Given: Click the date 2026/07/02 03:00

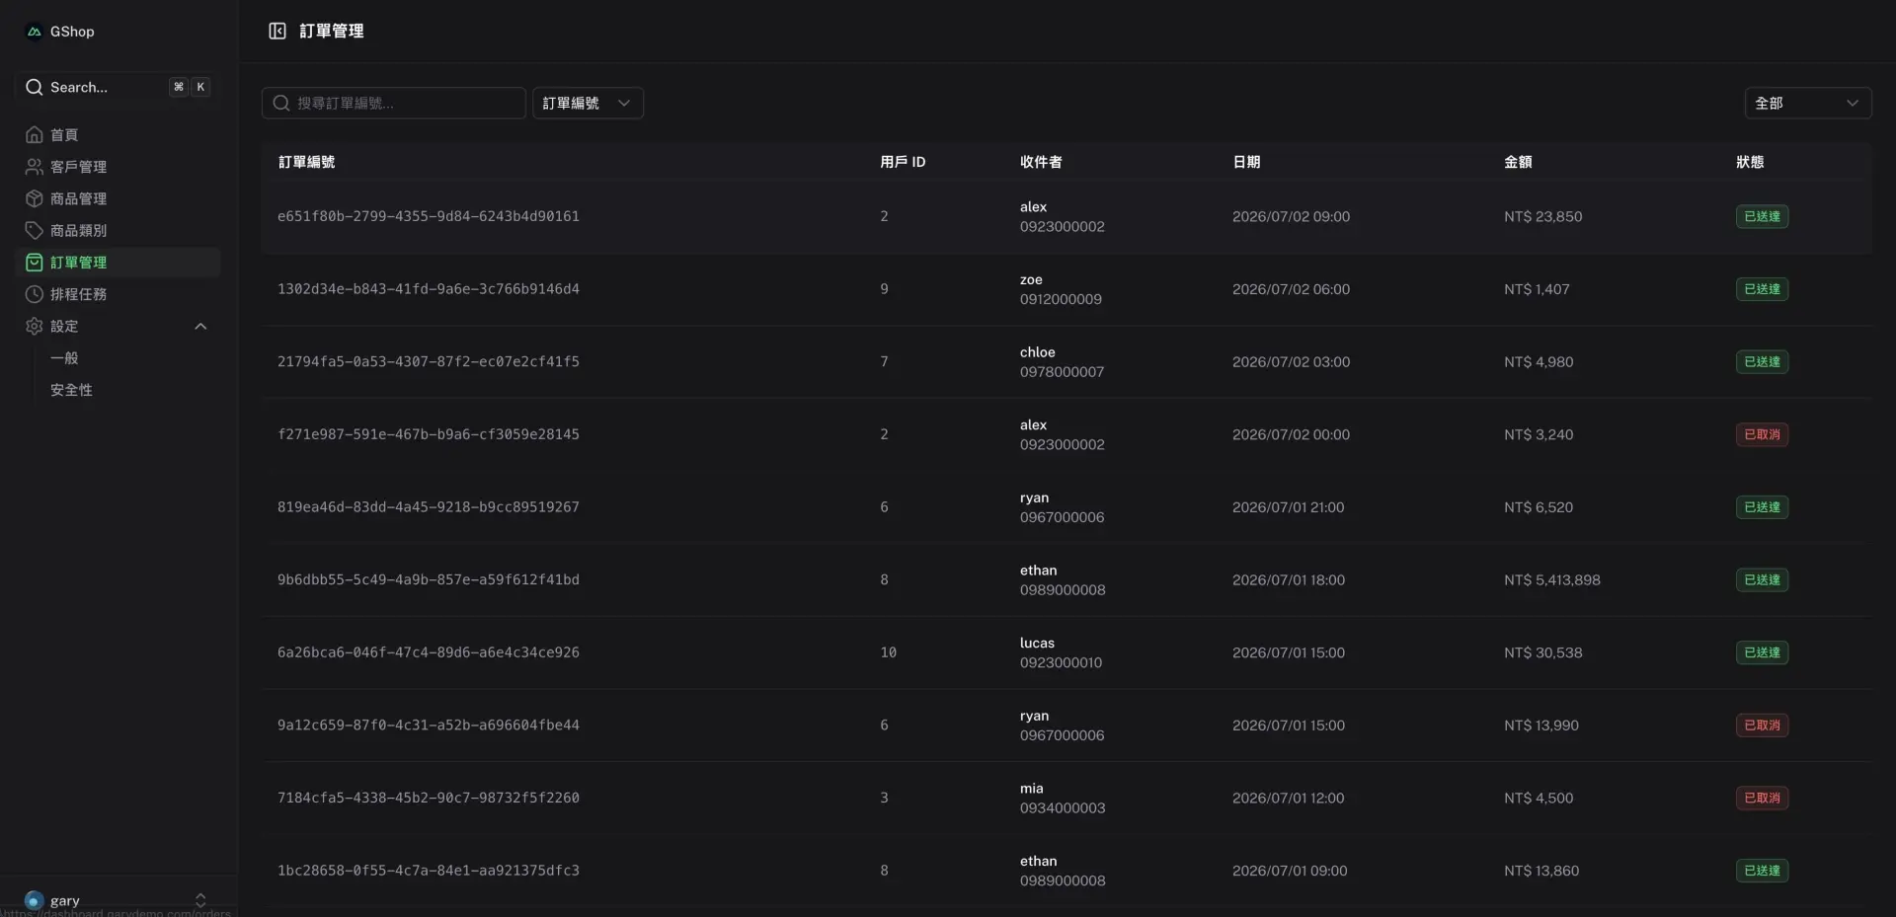Looking at the screenshot, I should tap(1291, 361).
